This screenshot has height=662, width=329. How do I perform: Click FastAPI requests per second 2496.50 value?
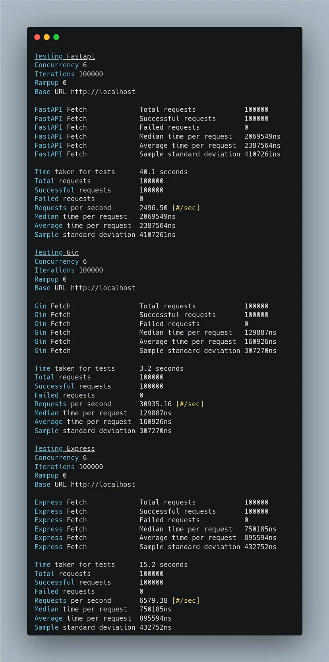click(153, 208)
